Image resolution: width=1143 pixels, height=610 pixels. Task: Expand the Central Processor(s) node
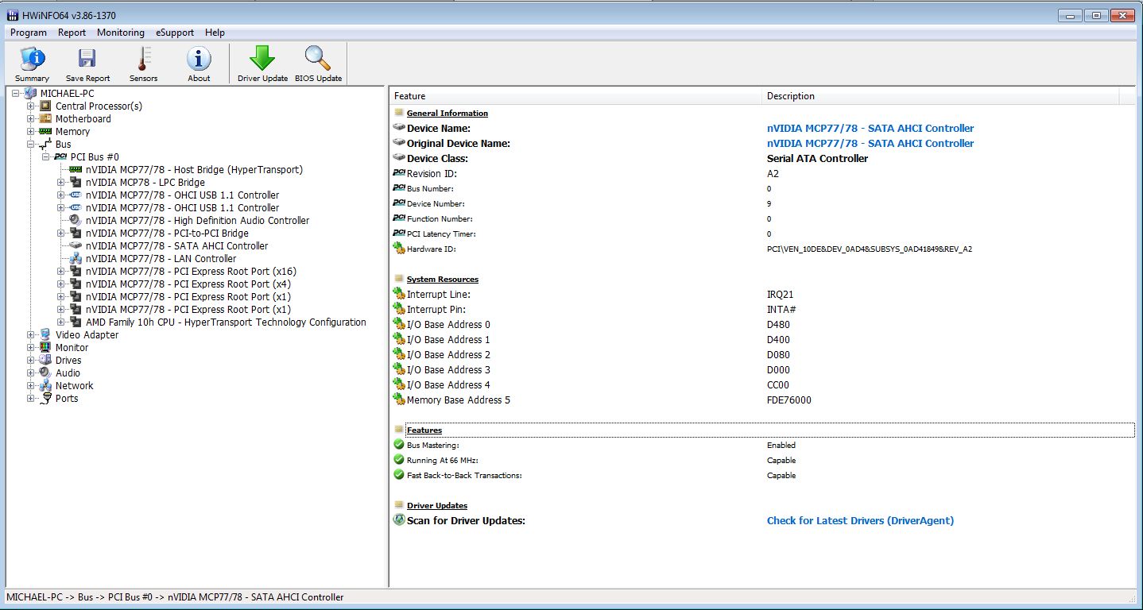[31, 106]
